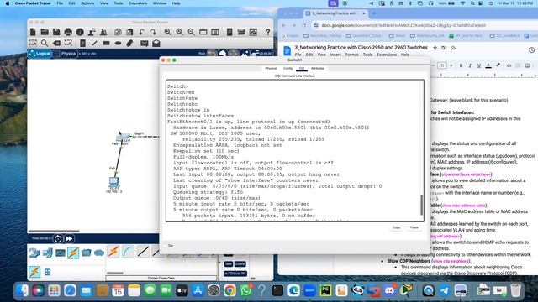
Task: Click Paste icon in Packet Tracer toolbar
Action: [129, 32]
